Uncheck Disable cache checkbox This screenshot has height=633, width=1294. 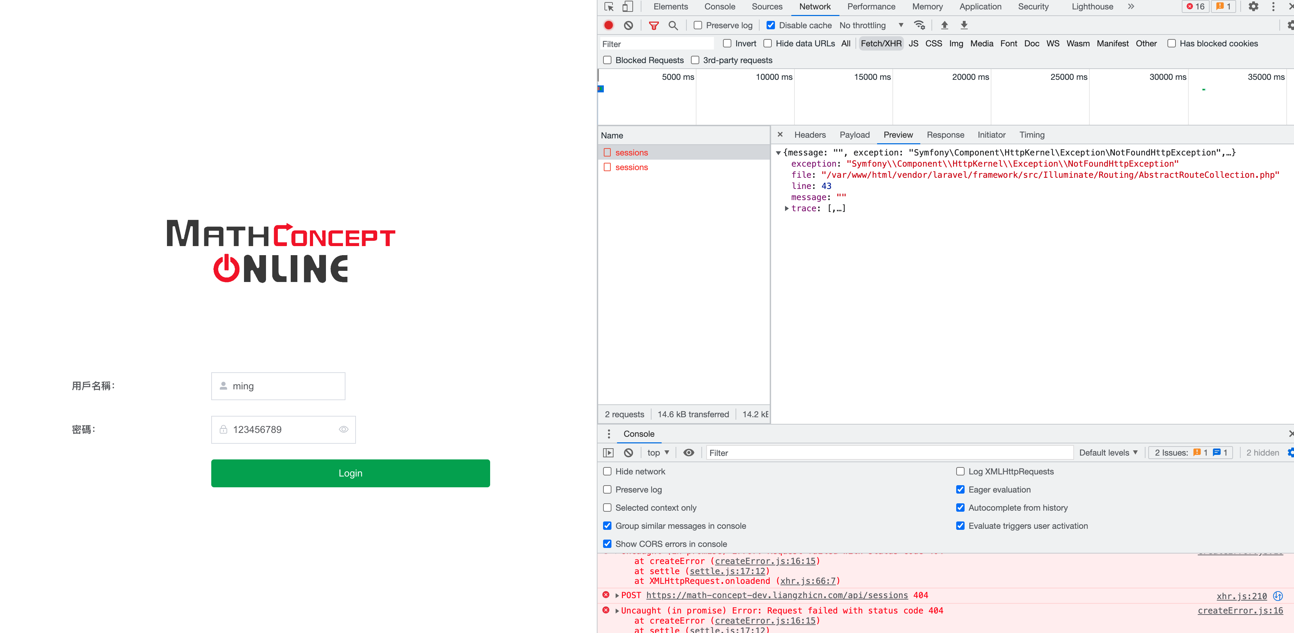pyautogui.click(x=770, y=25)
